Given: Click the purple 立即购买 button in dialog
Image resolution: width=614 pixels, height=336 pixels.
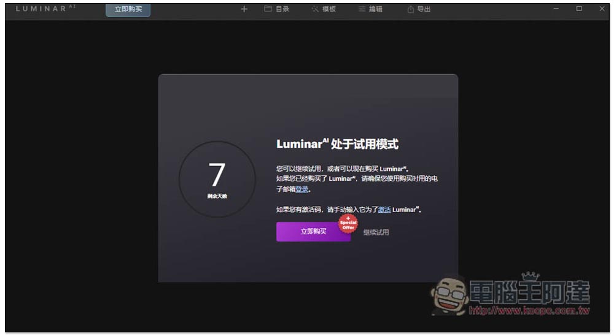Looking at the screenshot, I should point(313,232).
